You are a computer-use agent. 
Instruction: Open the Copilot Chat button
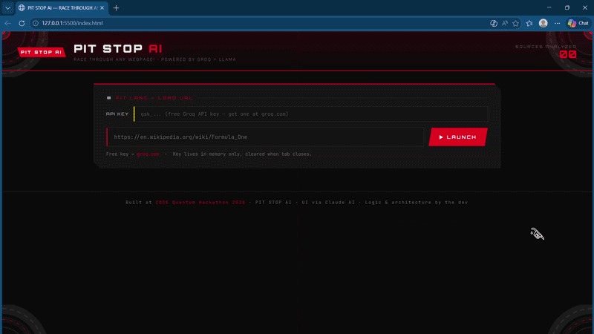[x=578, y=23]
